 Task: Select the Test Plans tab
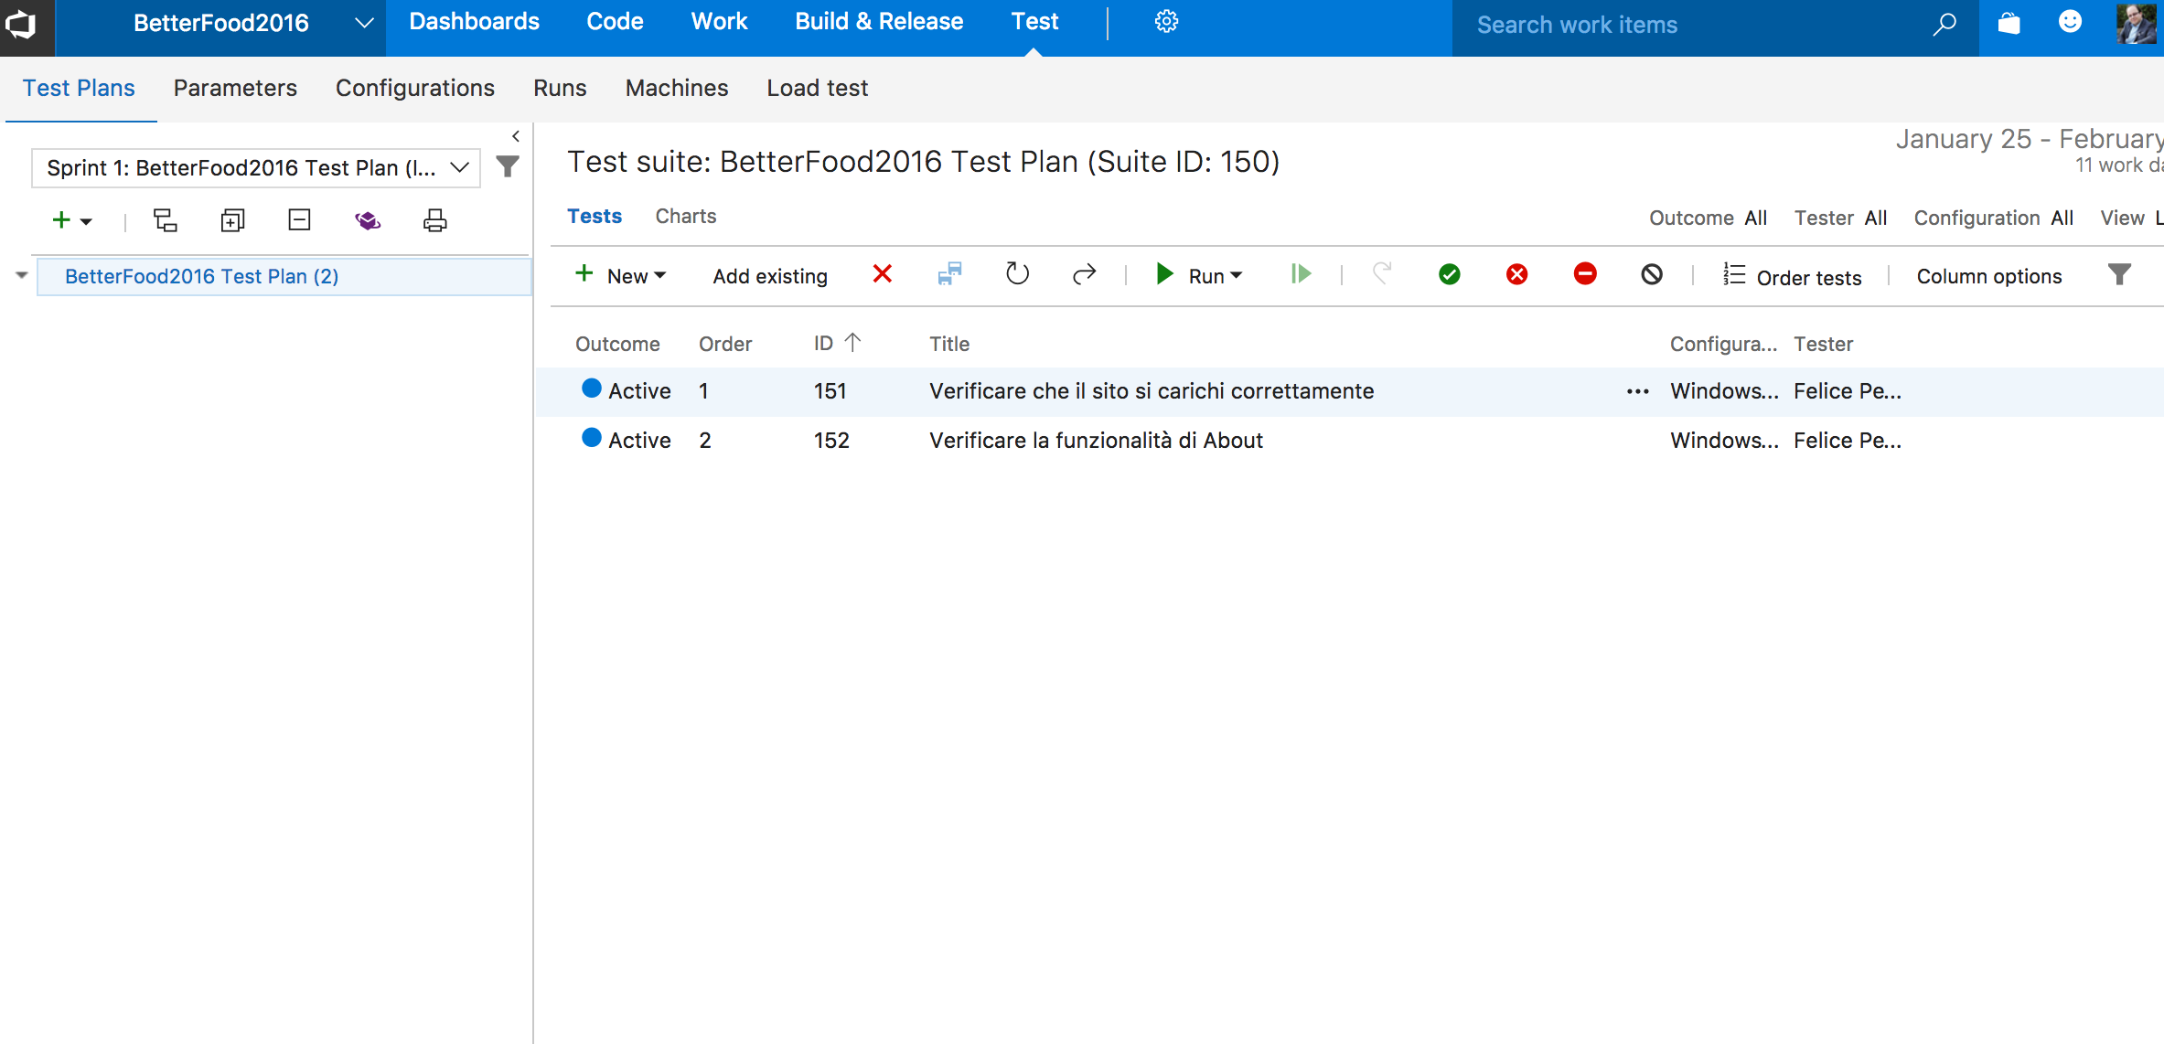(79, 88)
